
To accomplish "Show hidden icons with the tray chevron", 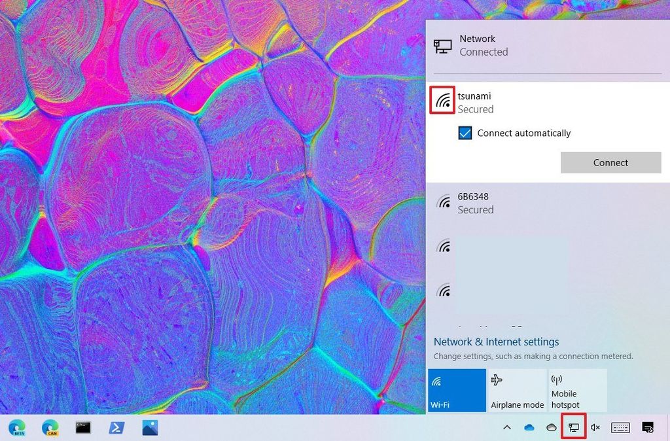I will click(x=507, y=427).
